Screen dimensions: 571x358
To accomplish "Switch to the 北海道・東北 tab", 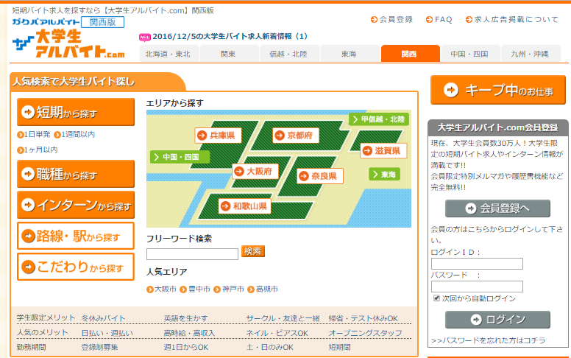I will [x=169, y=54].
